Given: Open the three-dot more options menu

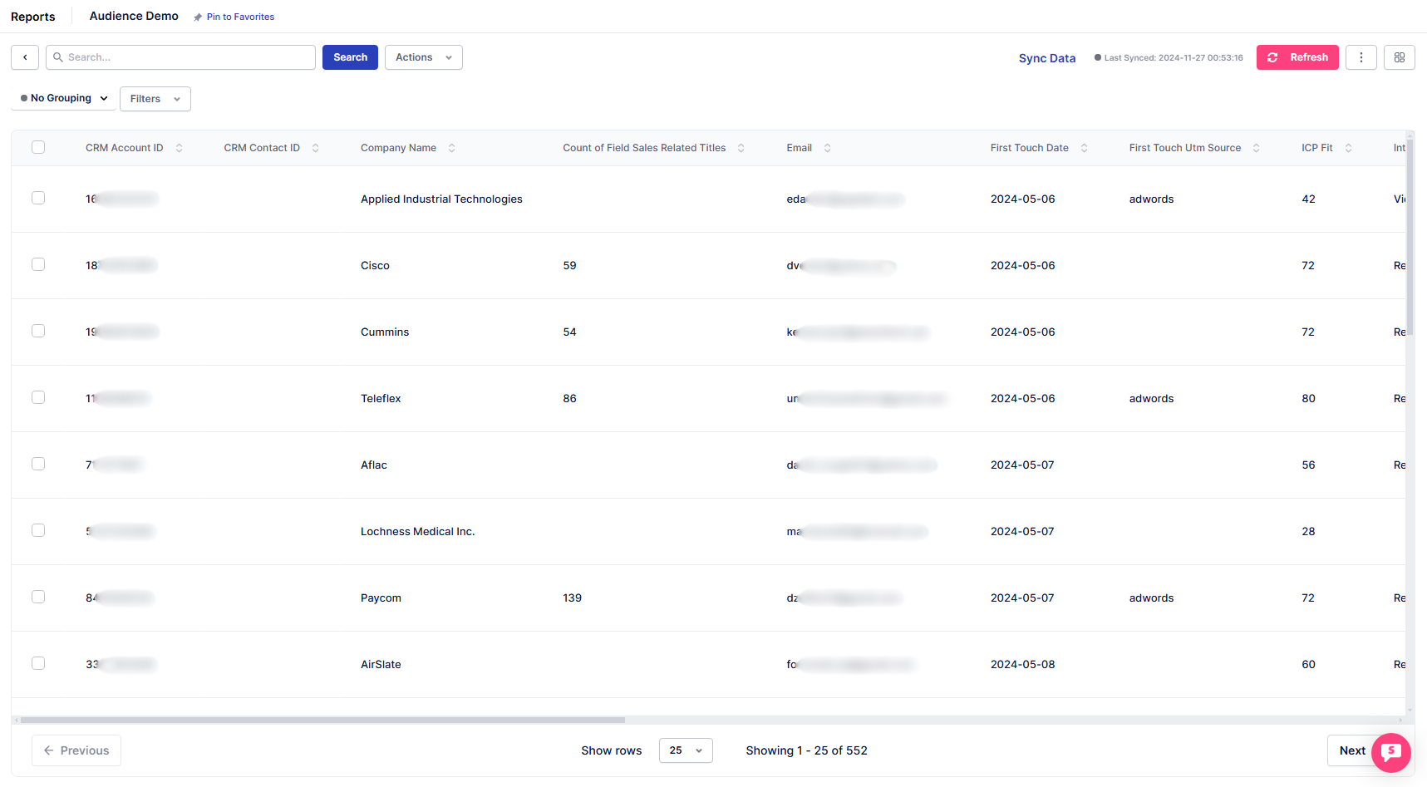Looking at the screenshot, I should pyautogui.click(x=1361, y=57).
